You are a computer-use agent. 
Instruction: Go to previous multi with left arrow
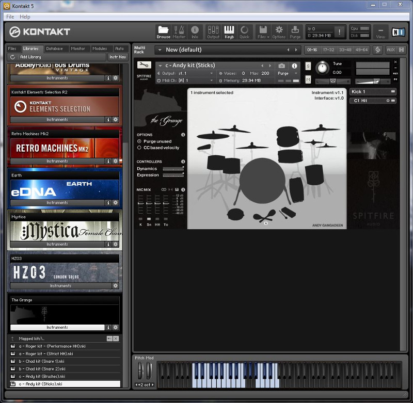(x=288, y=50)
